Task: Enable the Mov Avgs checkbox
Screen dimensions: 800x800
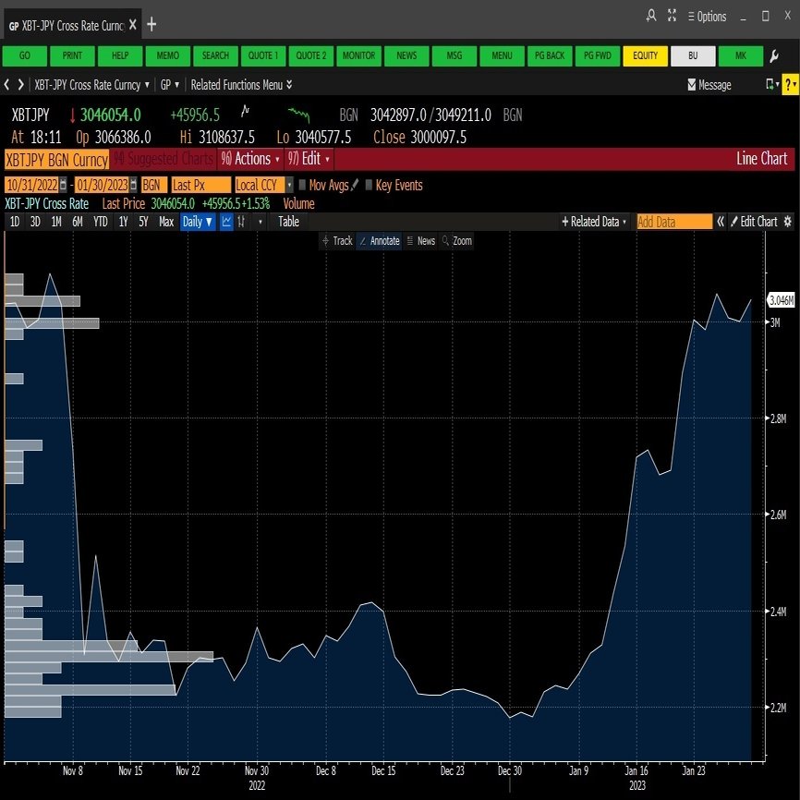Action: tap(303, 185)
